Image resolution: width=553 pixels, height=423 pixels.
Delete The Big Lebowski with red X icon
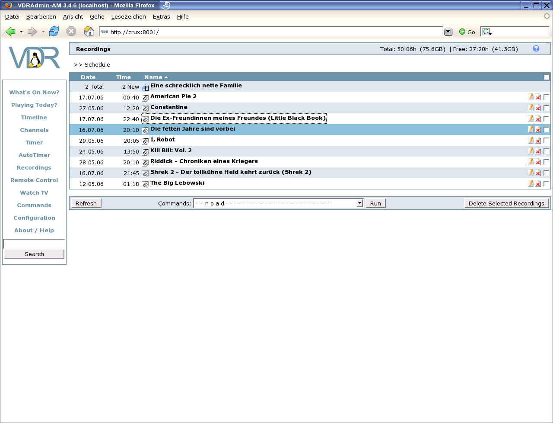[538, 184]
